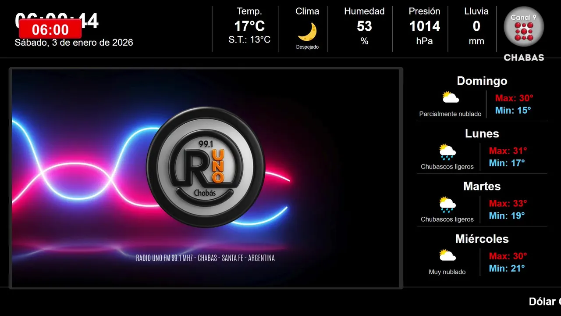Click the pressure value 1014

424,26
